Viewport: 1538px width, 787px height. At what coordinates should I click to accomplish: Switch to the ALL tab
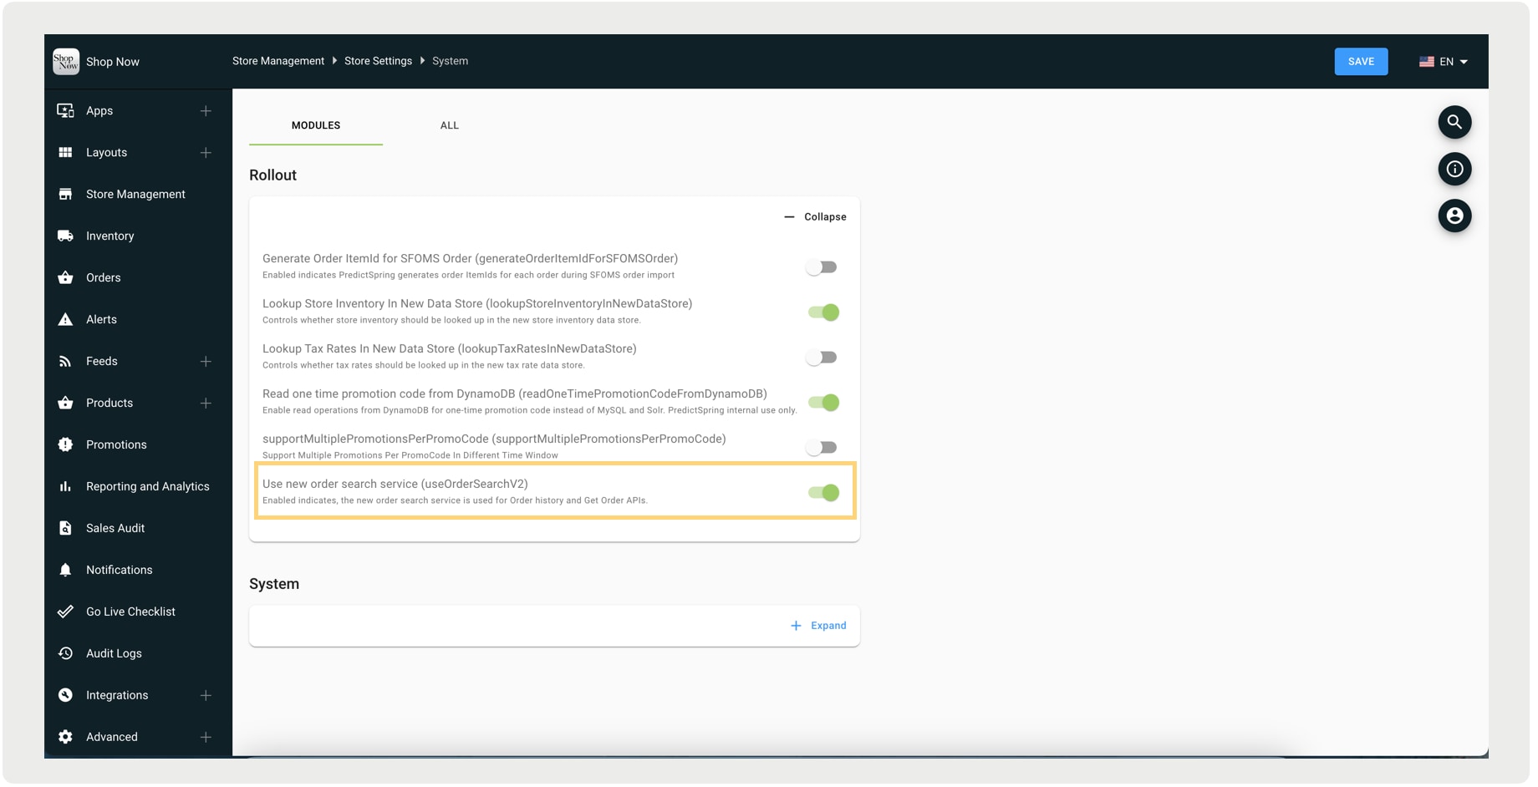[x=449, y=125]
